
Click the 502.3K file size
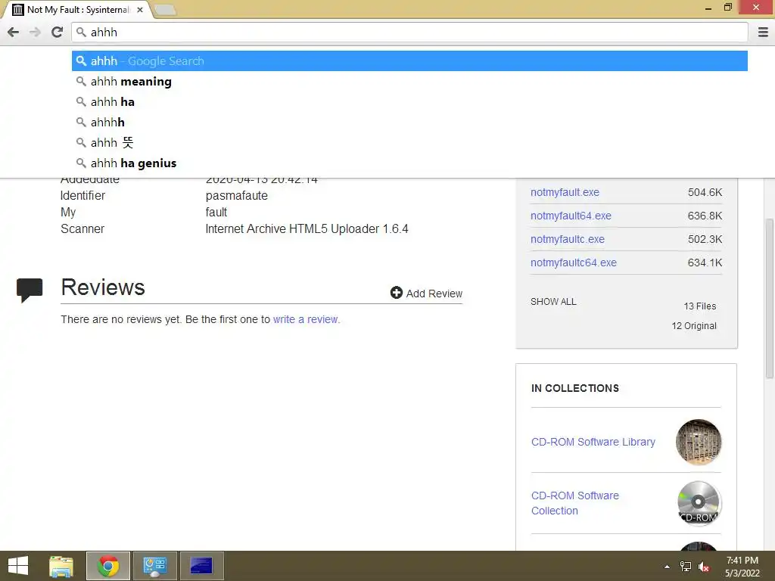coord(705,239)
